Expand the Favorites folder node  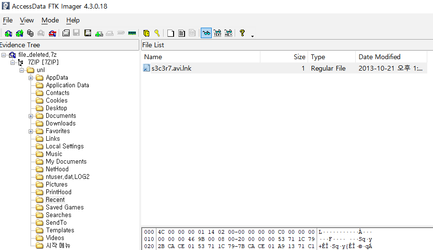[x=31, y=131]
